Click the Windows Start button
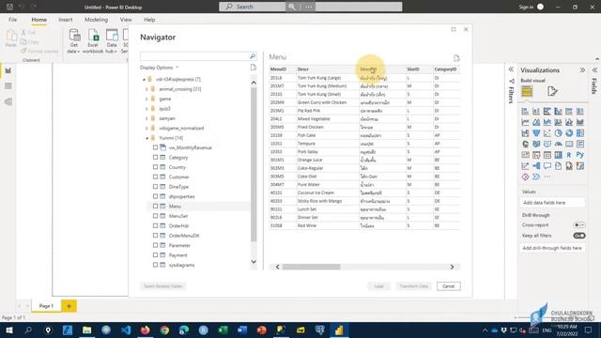Screen dimensions: 601x338 (x=8, y=330)
